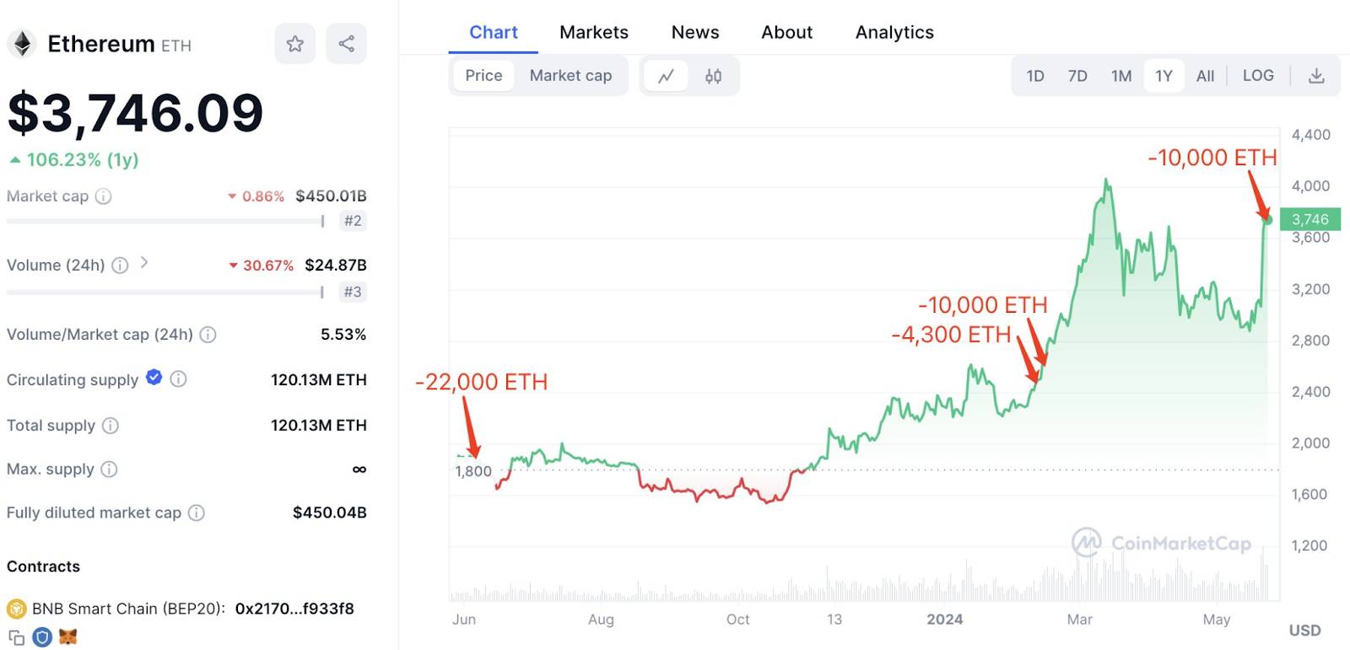
Task: Click the current price marker 3,746 on chart
Action: point(1309,219)
